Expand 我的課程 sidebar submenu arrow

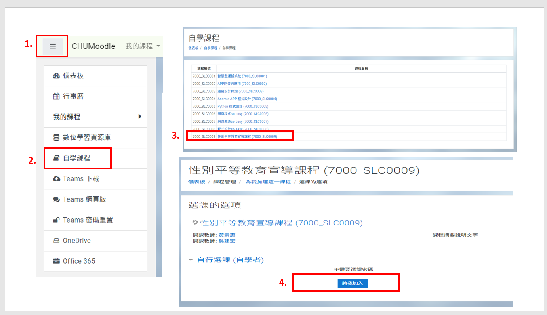pos(140,117)
